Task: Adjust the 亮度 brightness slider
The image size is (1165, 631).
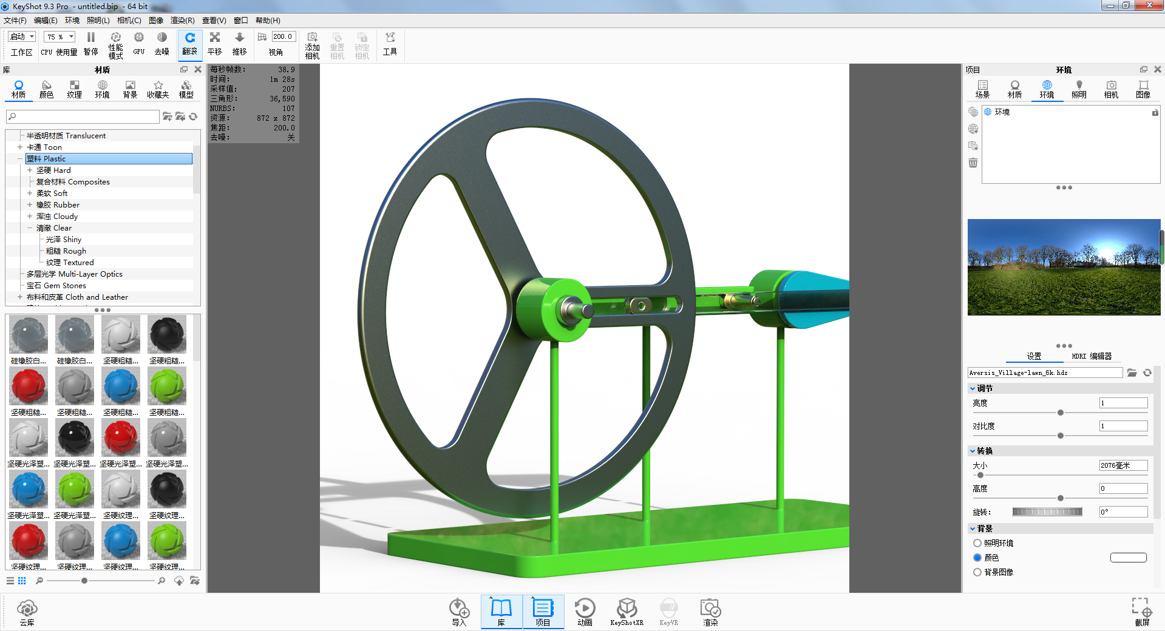Action: (x=1060, y=413)
